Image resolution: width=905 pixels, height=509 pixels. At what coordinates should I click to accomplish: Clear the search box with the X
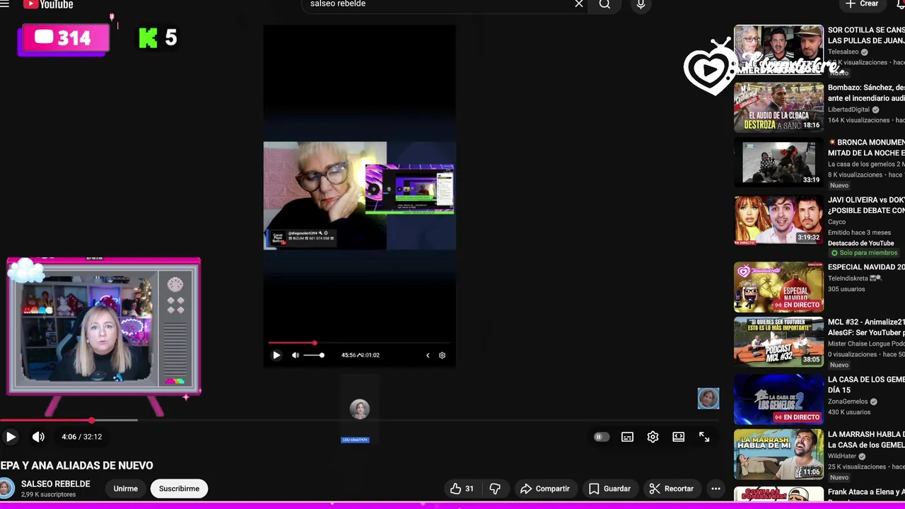[579, 4]
